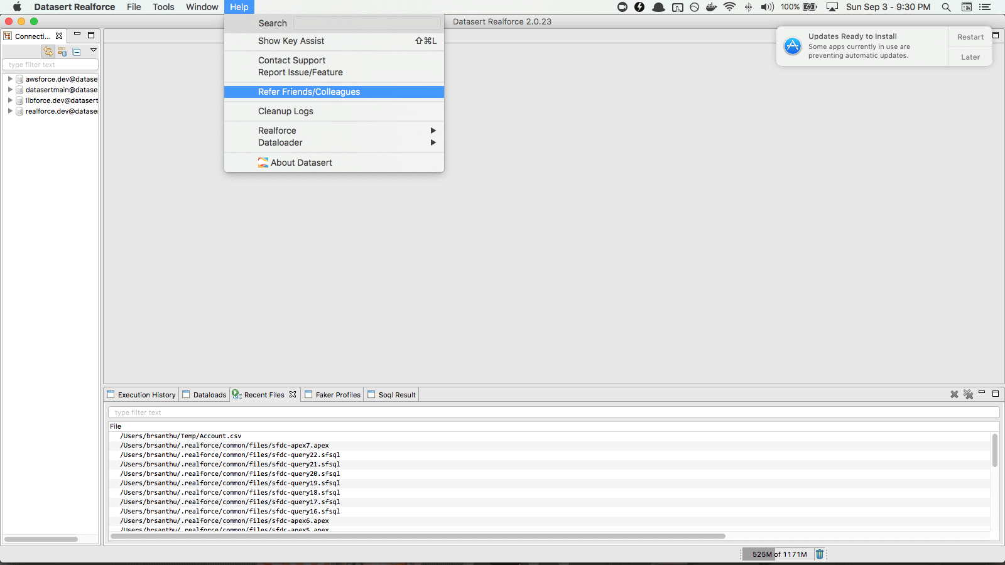Click the heap memory usage bar
Viewport: 1005px width, 565px height.
click(779, 554)
